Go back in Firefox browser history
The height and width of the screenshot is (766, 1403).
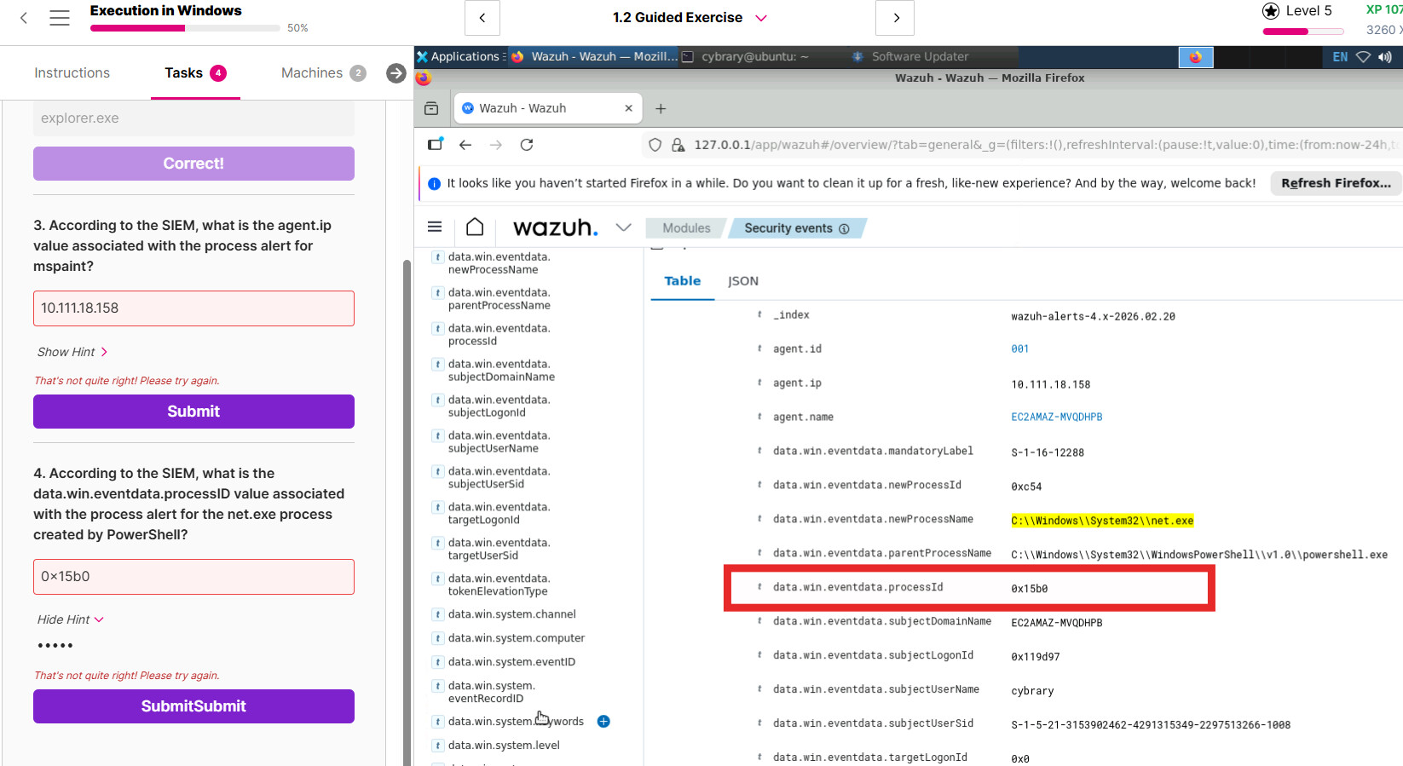tap(465, 145)
